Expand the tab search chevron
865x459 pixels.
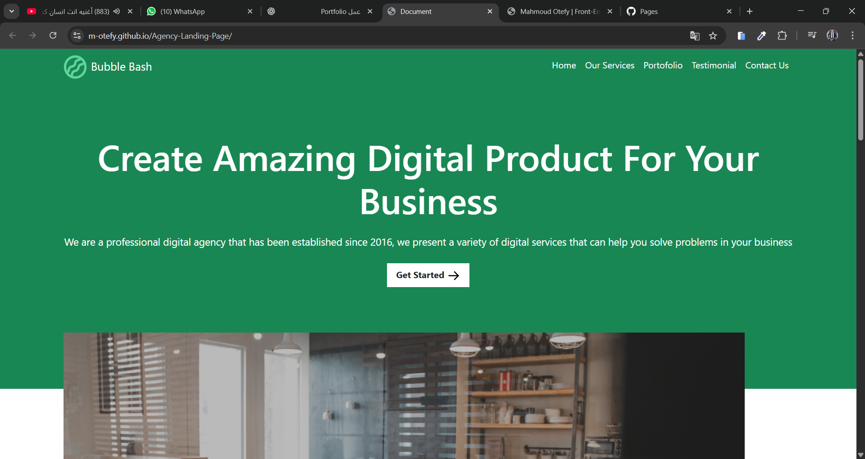(11, 11)
